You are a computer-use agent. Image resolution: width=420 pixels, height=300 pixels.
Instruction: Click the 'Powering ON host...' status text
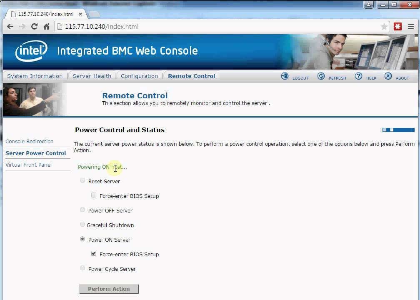[x=102, y=167]
